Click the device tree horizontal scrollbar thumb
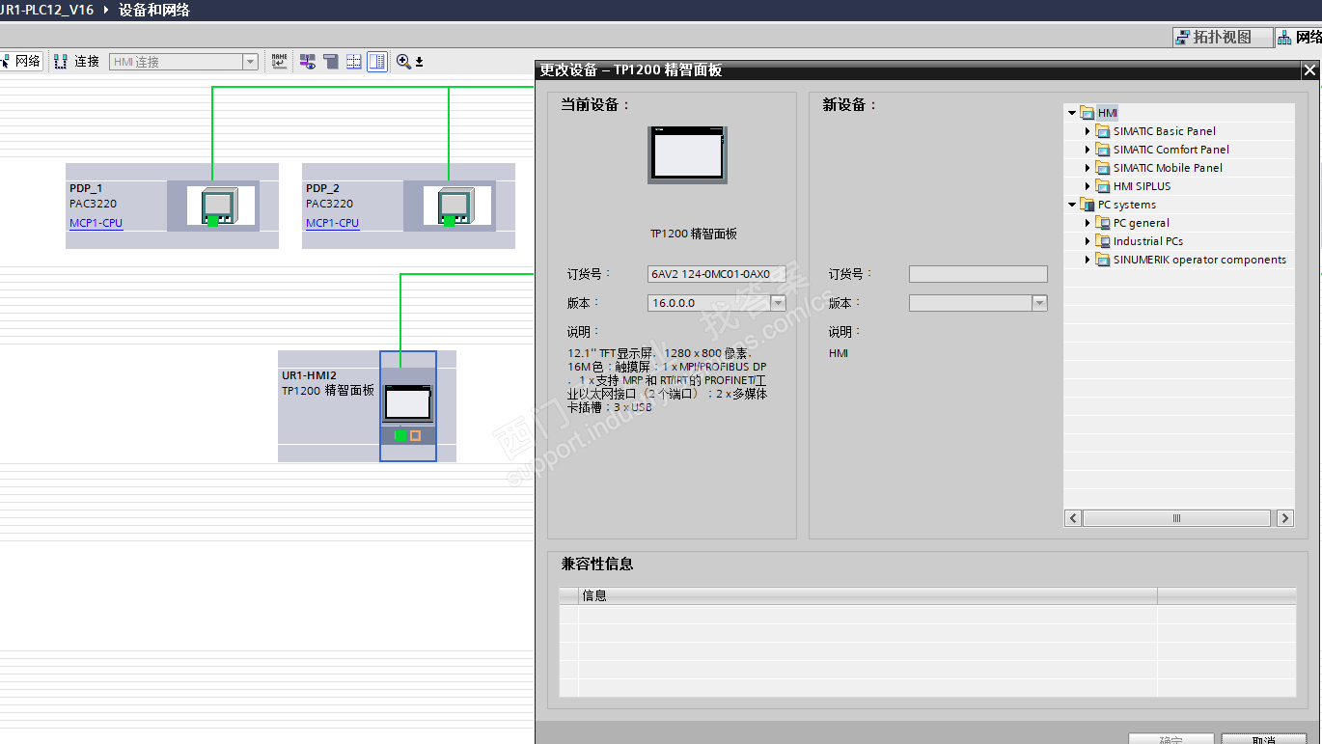This screenshot has width=1322, height=744. (1177, 518)
